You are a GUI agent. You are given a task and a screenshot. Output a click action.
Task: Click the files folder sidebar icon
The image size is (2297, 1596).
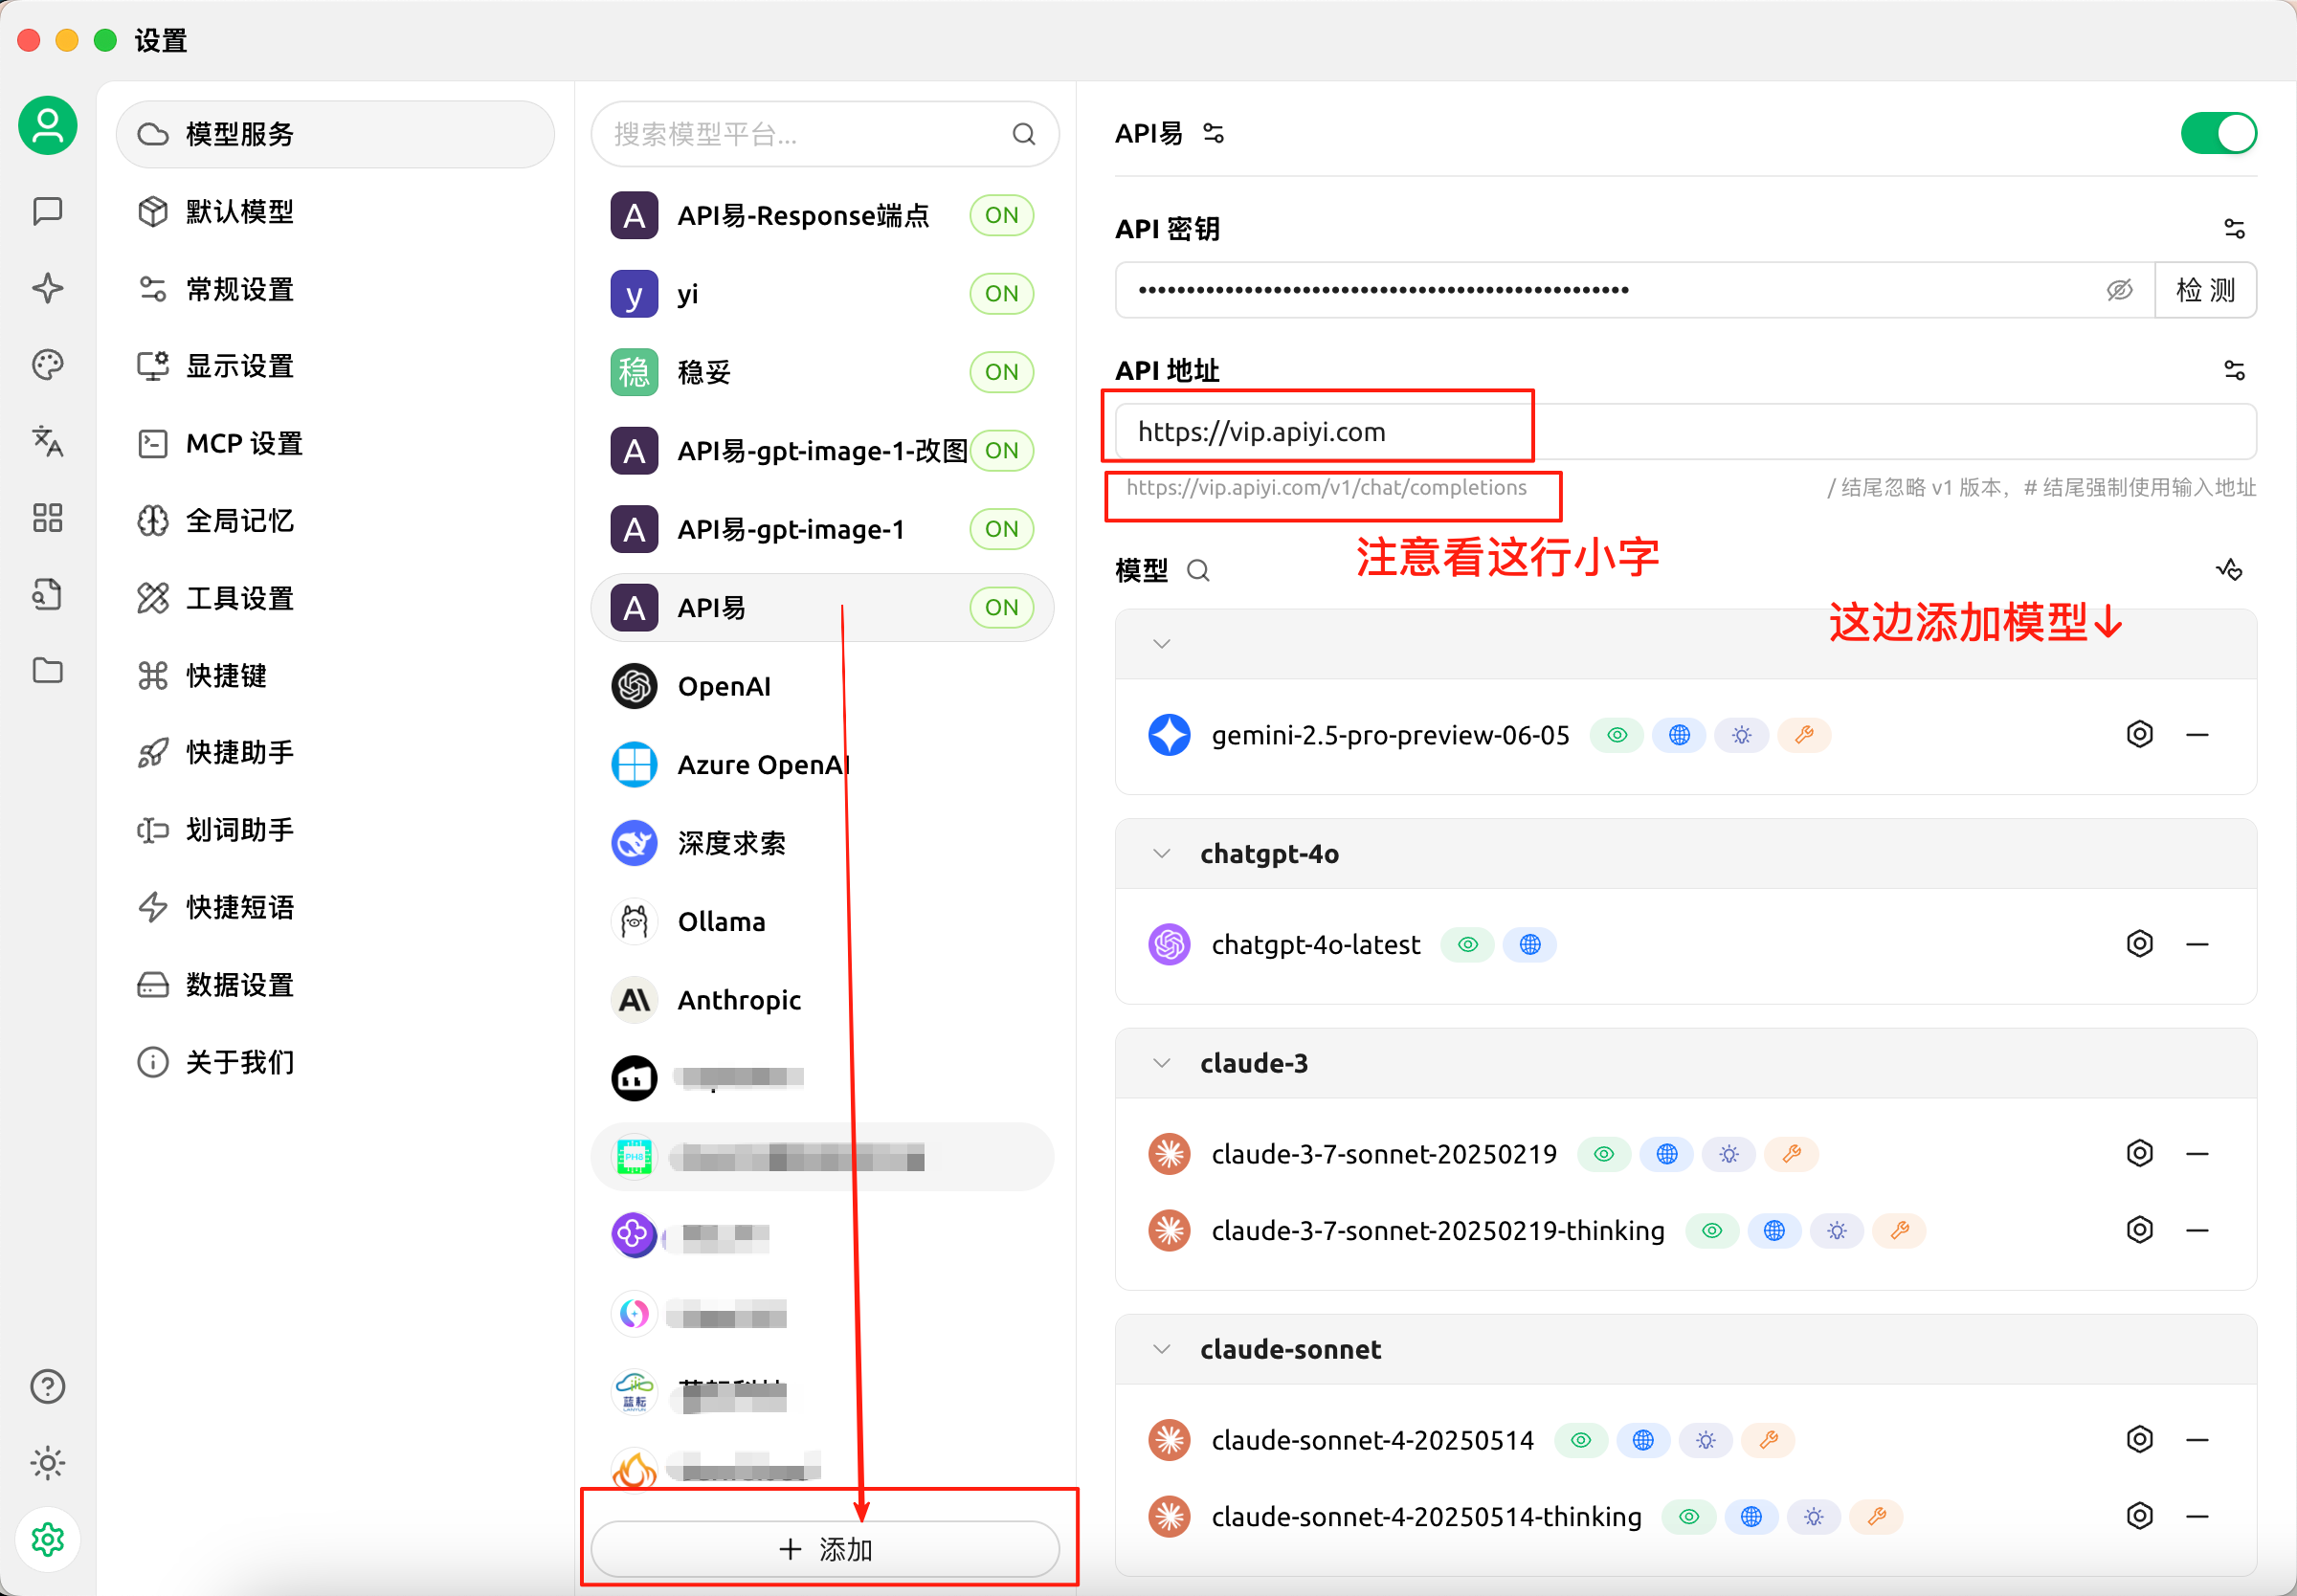tap(47, 670)
